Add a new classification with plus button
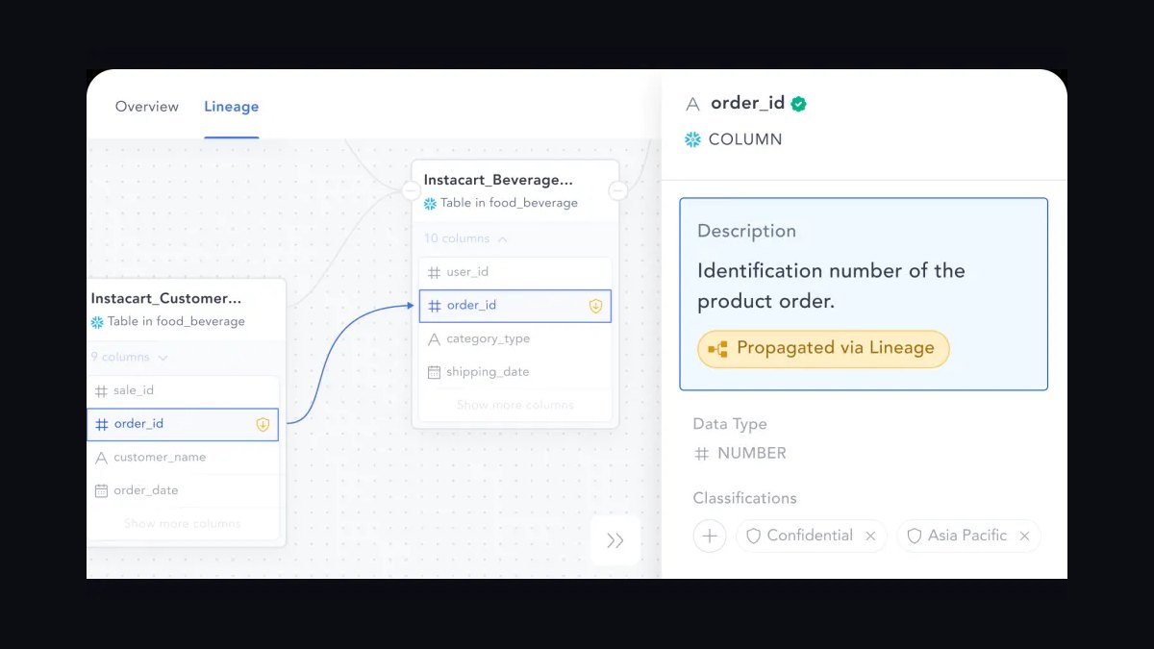The width and height of the screenshot is (1154, 649). click(x=710, y=536)
